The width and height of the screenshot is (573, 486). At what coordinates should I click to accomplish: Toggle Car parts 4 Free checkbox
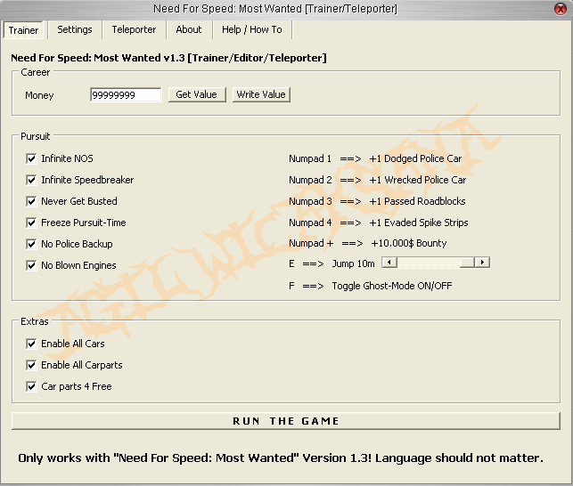[x=31, y=386]
